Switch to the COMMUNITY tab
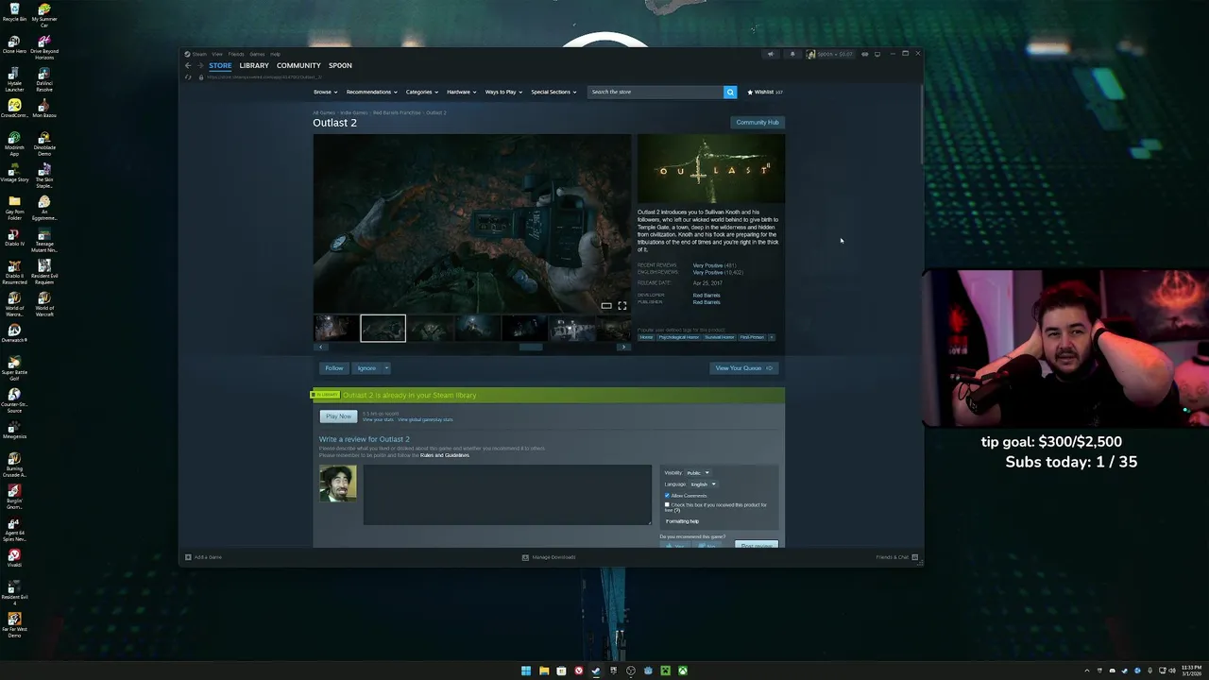 (x=298, y=65)
